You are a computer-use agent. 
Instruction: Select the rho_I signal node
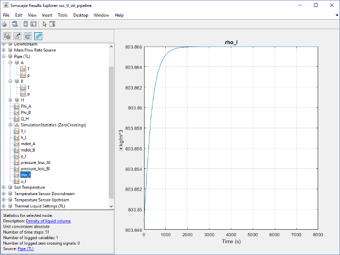pyautogui.click(x=25, y=175)
